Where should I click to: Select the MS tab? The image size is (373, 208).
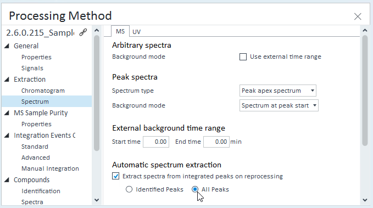tap(120, 31)
